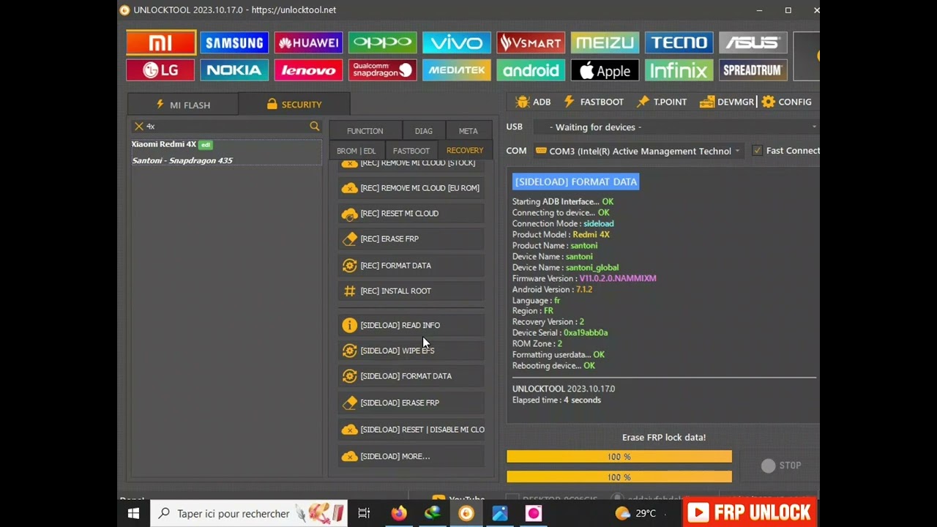Open the COM port dropdown
This screenshot has height=527, width=937.
click(x=638, y=151)
